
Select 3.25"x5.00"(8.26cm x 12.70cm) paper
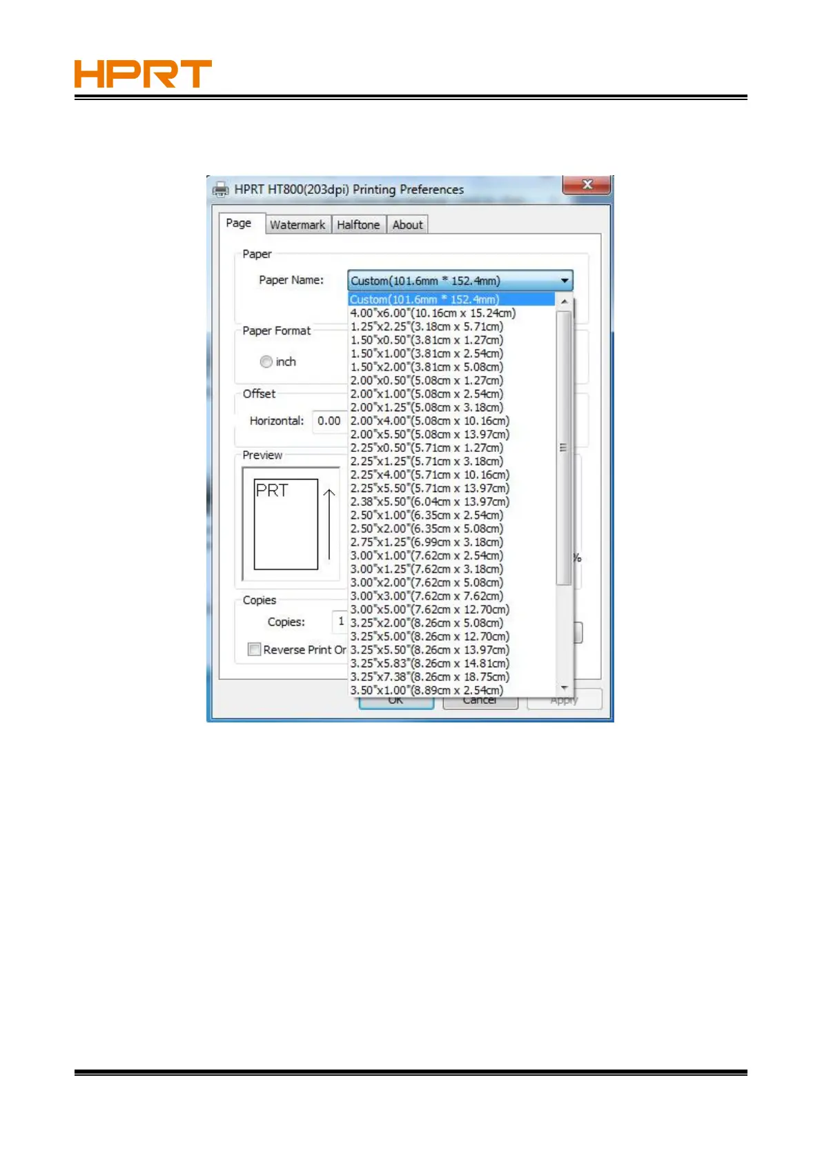[x=451, y=636]
